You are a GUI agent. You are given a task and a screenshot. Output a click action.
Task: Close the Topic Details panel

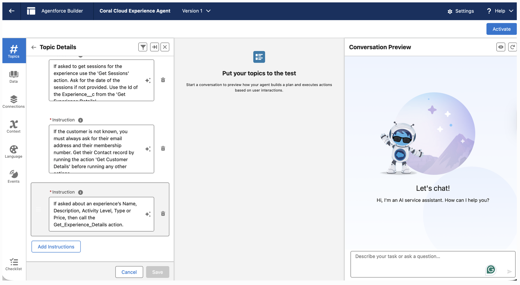pyautogui.click(x=165, y=47)
